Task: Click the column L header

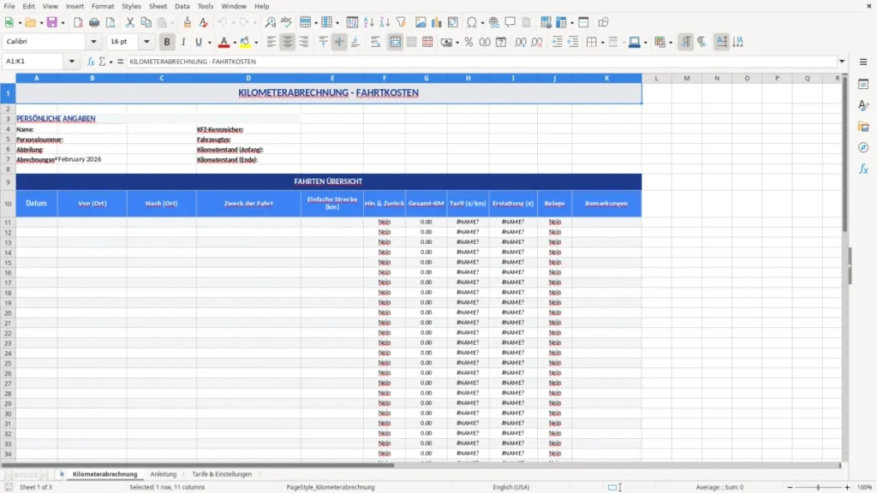Action: [x=657, y=78]
